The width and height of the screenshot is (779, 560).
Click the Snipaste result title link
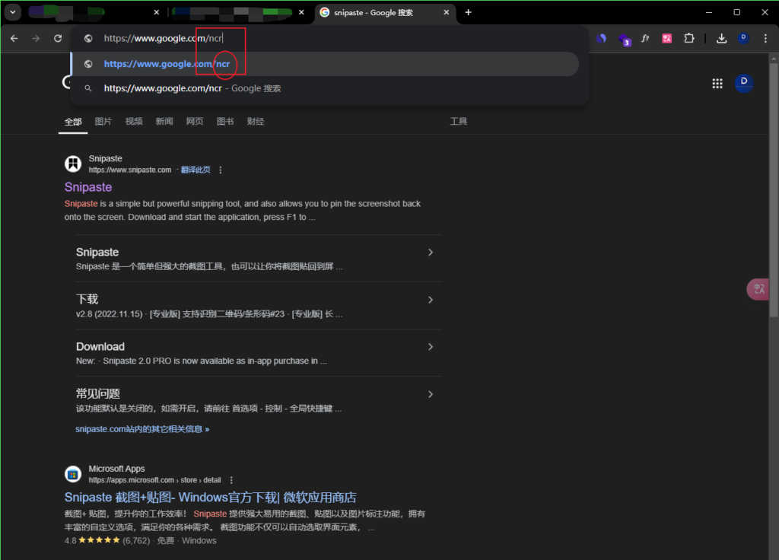(x=87, y=187)
